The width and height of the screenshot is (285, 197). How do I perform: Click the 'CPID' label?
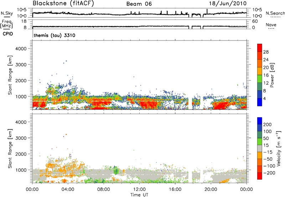pyautogui.click(x=8, y=34)
